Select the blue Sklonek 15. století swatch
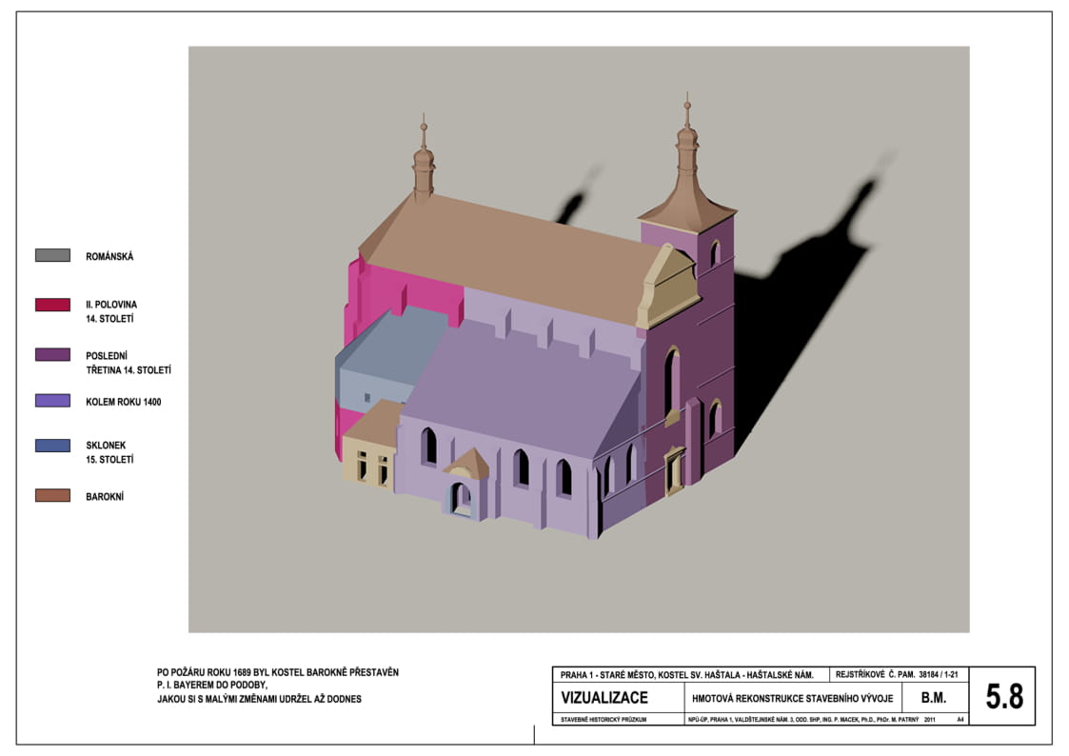Viewport: 1069px width, 756px height. click(52, 446)
